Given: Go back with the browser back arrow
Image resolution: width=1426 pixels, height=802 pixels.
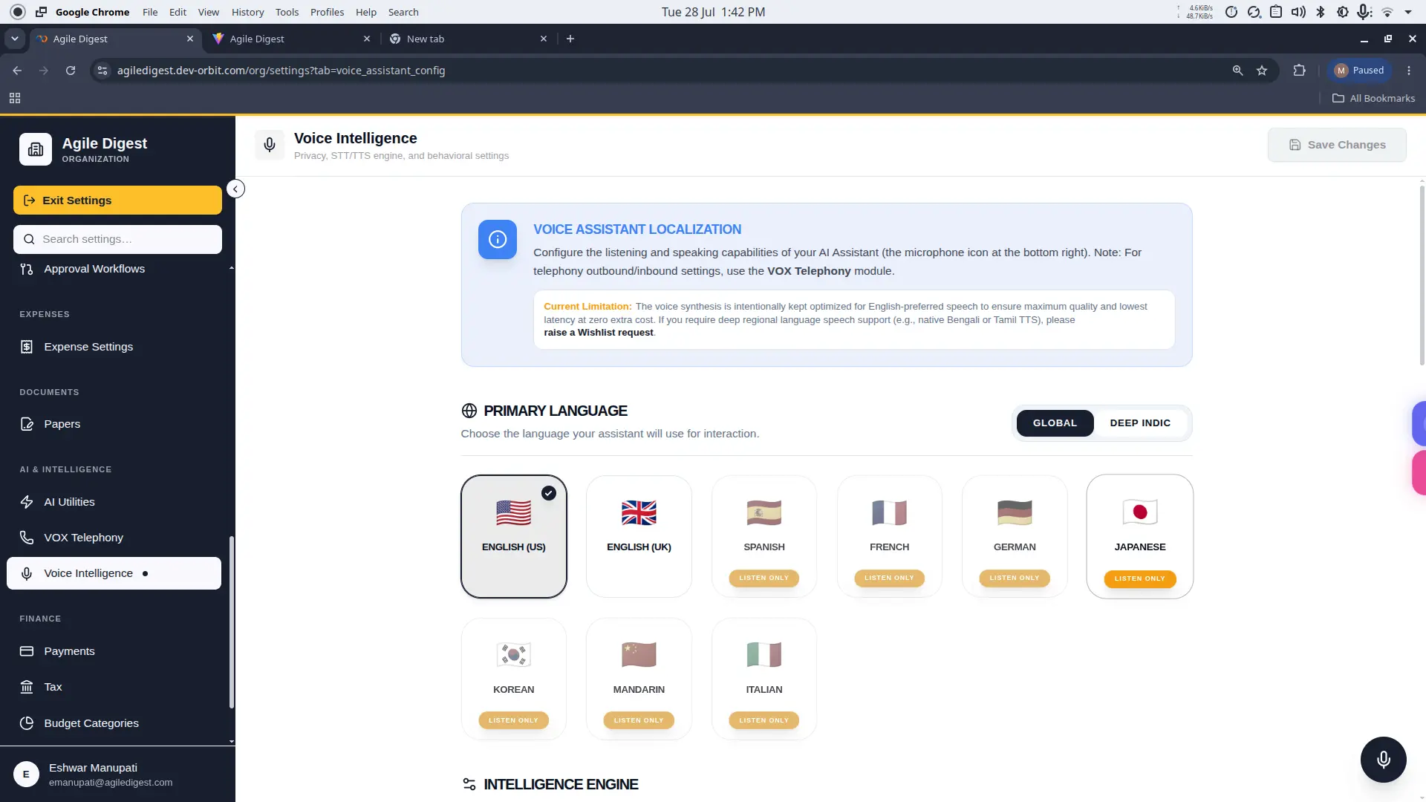Looking at the screenshot, I should tap(17, 71).
